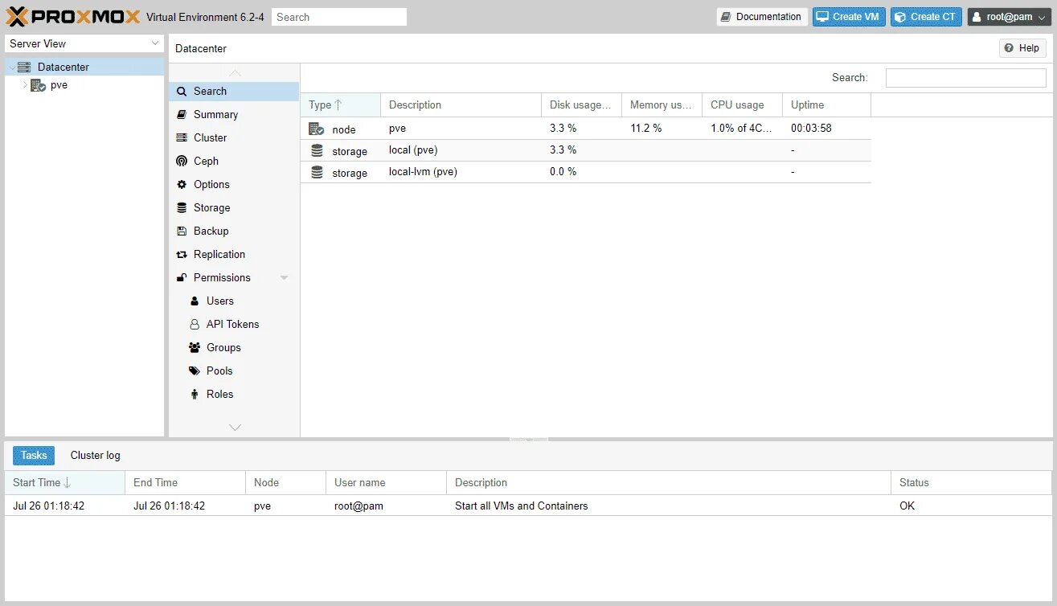Click the Backup floppy disk icon

pyautogui.click(x=182, y=231)
